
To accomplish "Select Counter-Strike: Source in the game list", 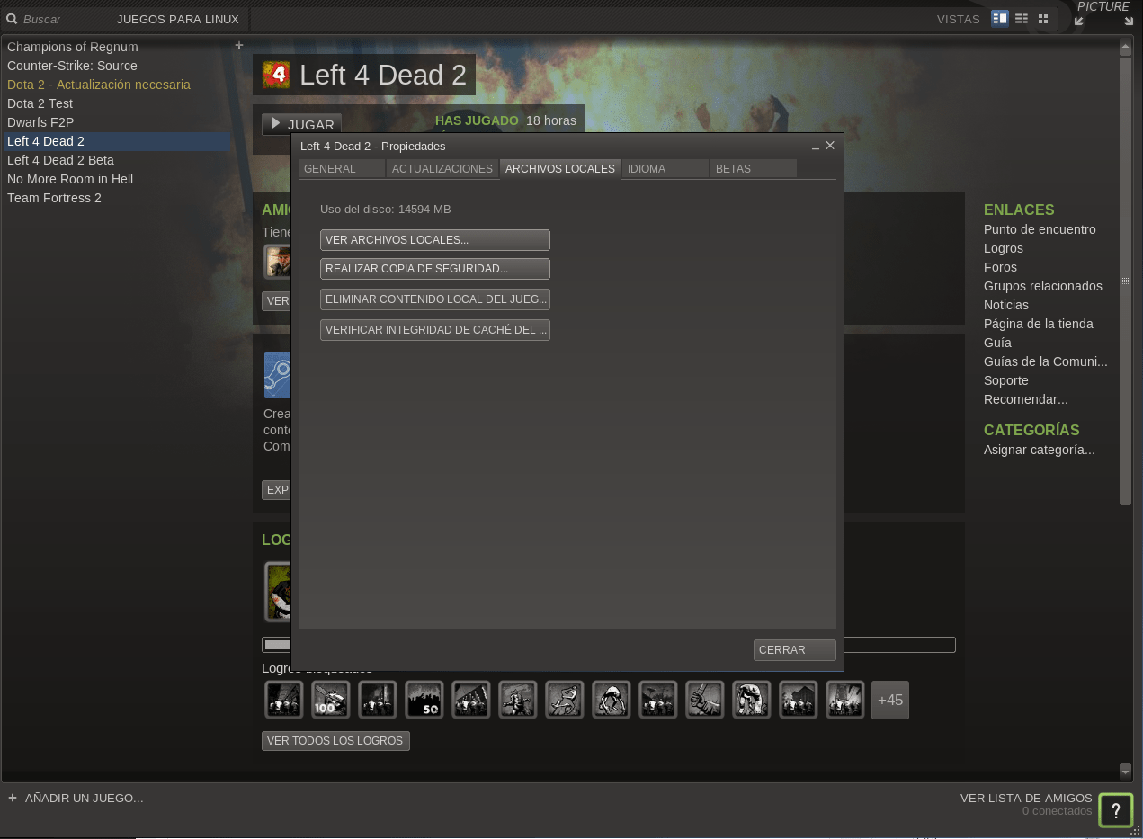I will tap(116, 66).
